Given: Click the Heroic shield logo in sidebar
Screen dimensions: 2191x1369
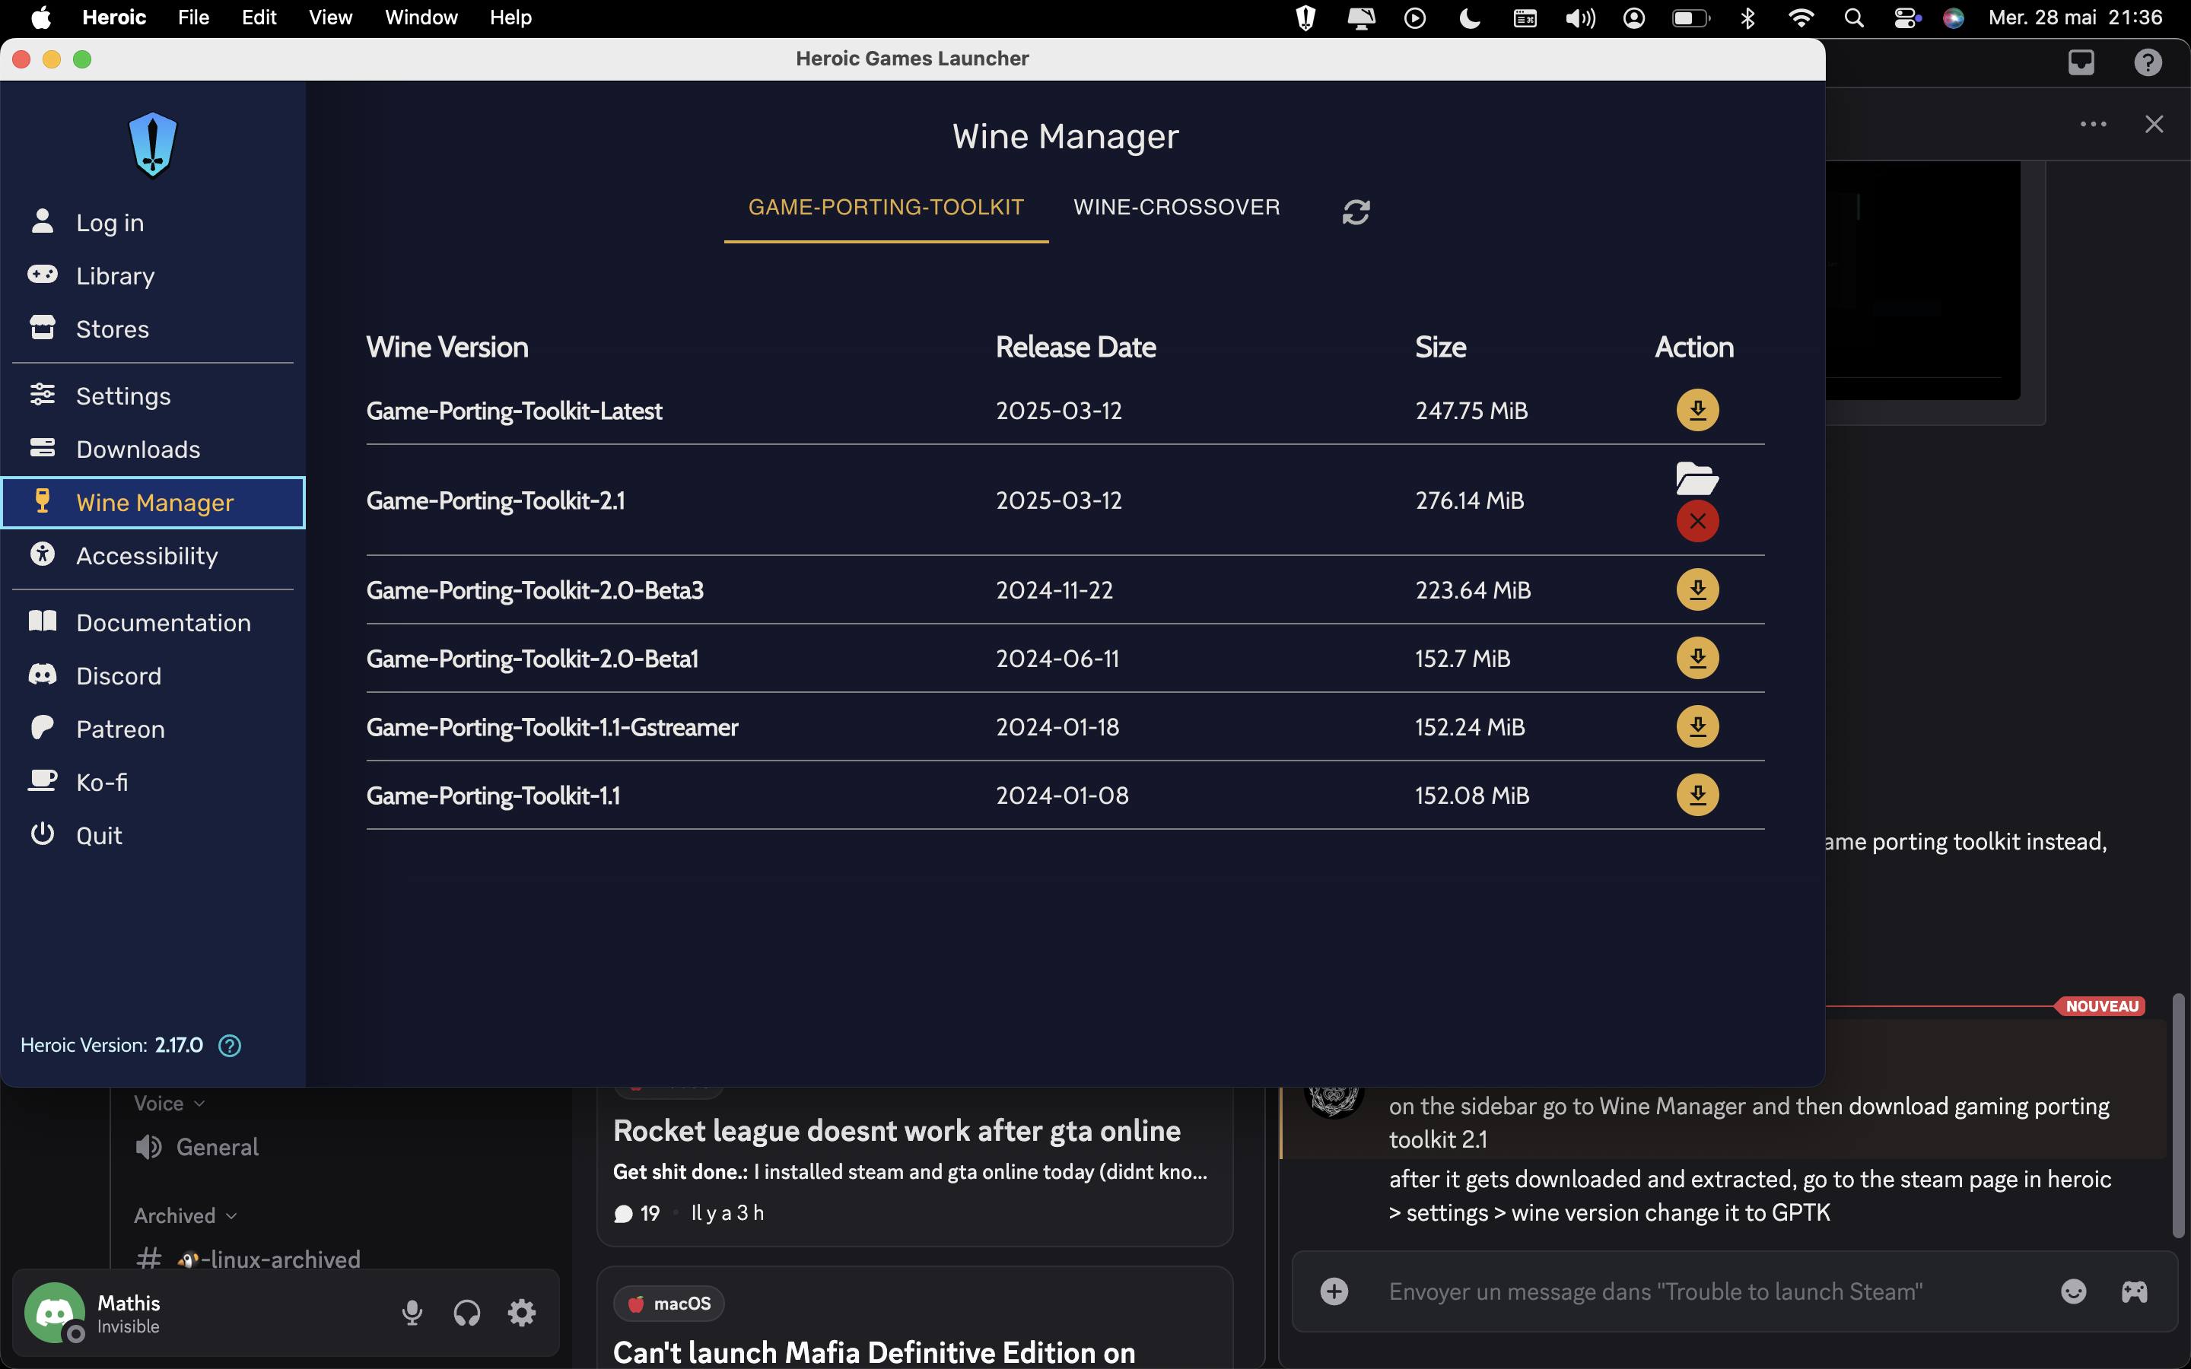Looking at the screenshot, I should pyautogui.click(x=152, y=145).
